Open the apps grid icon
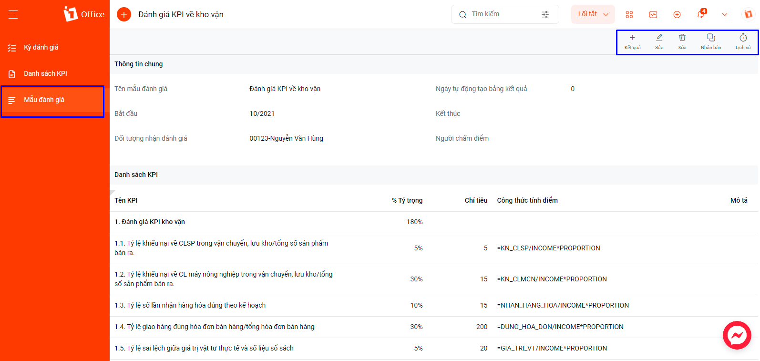 coord(629,14)
